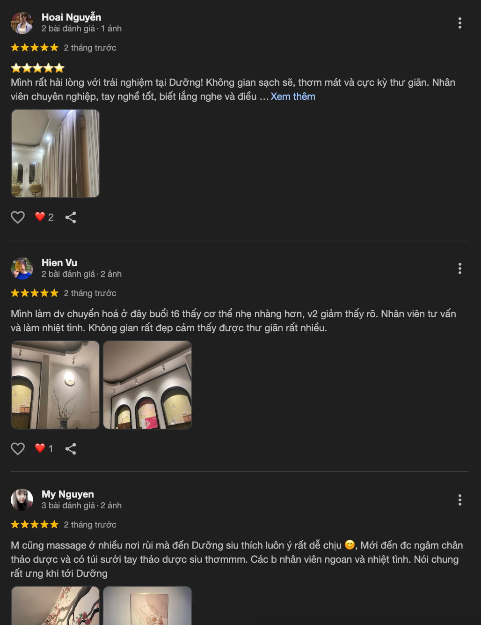Share Hien Vu's review
The width and height of the screenshot is (481, 625).
(x=71, y=448)
